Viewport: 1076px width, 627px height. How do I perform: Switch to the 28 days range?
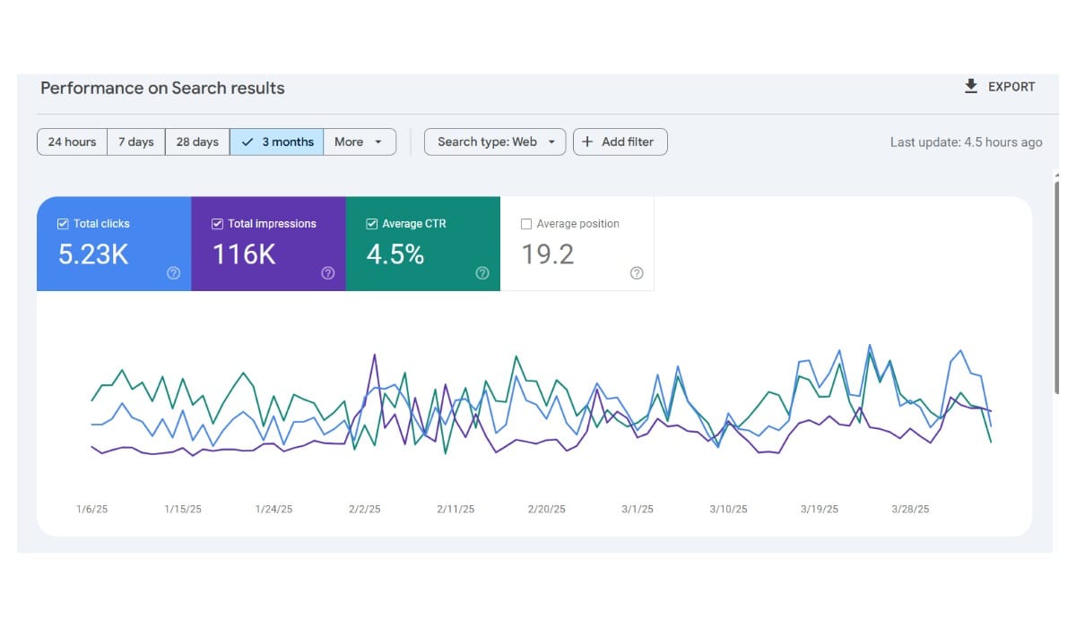(x=197, y=142)
